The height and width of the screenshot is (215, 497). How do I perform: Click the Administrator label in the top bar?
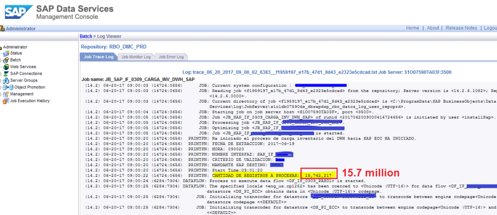coord(21,29)
